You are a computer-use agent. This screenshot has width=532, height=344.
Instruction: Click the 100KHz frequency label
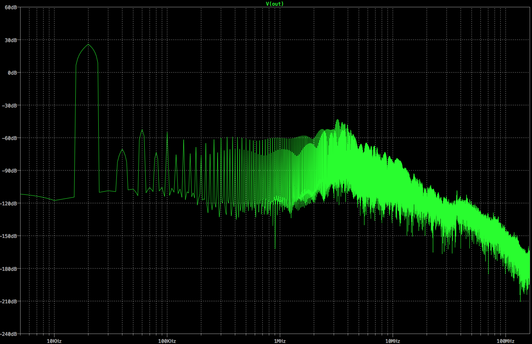tap(167, 341)
